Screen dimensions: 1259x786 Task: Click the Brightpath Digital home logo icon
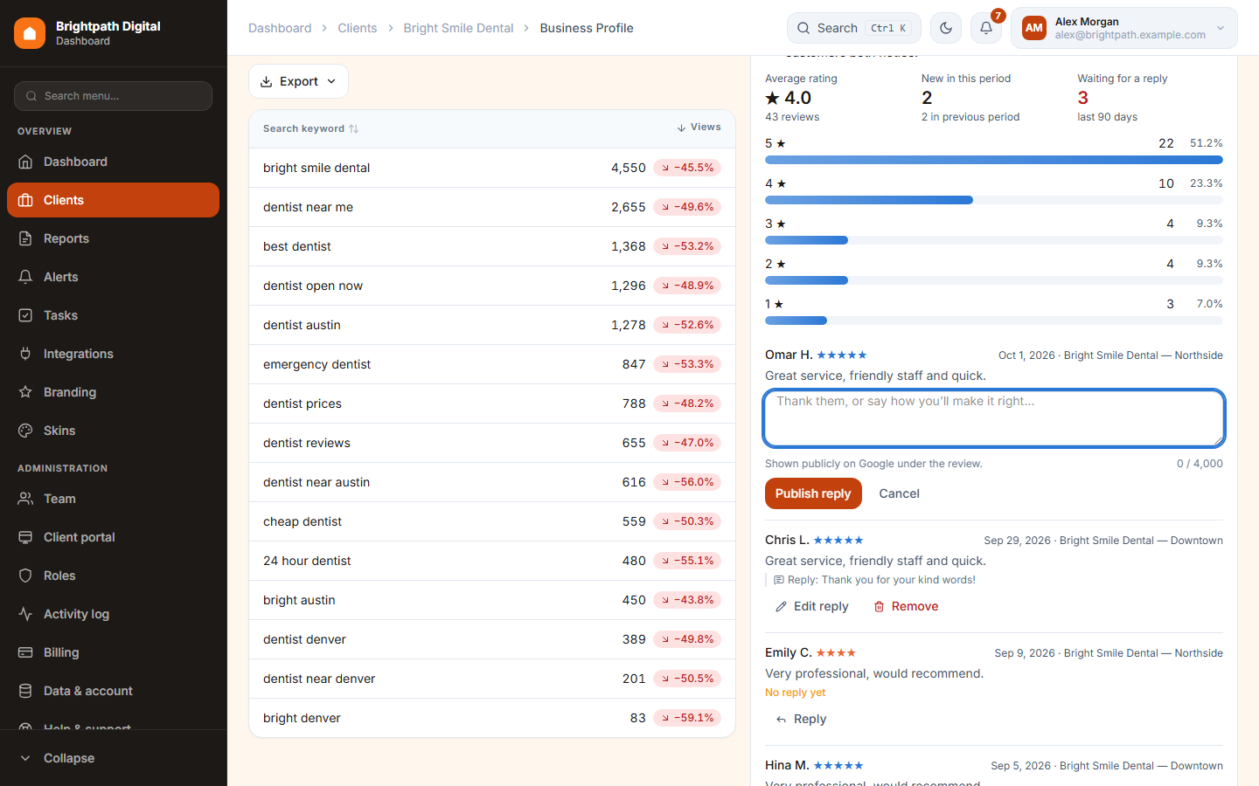tap(30, 33)
